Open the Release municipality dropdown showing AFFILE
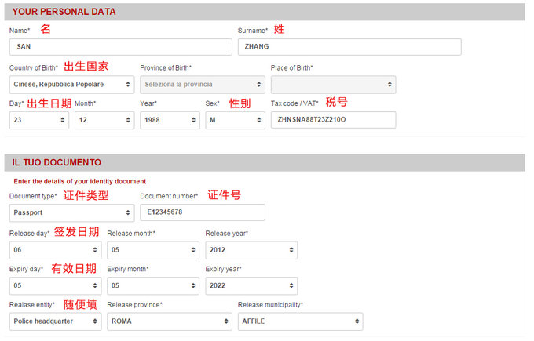The height and width of the screenshot is (341, 534). click(x=300, y=321)
